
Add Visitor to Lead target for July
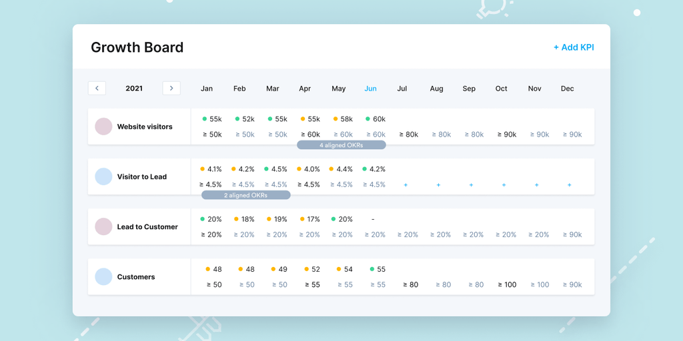pos(406,185)
